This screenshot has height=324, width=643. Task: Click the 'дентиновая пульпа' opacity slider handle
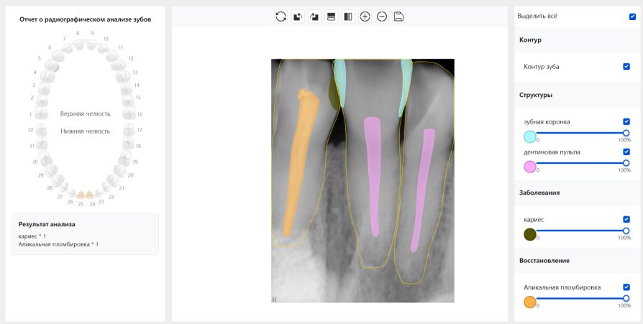point(626,163)
